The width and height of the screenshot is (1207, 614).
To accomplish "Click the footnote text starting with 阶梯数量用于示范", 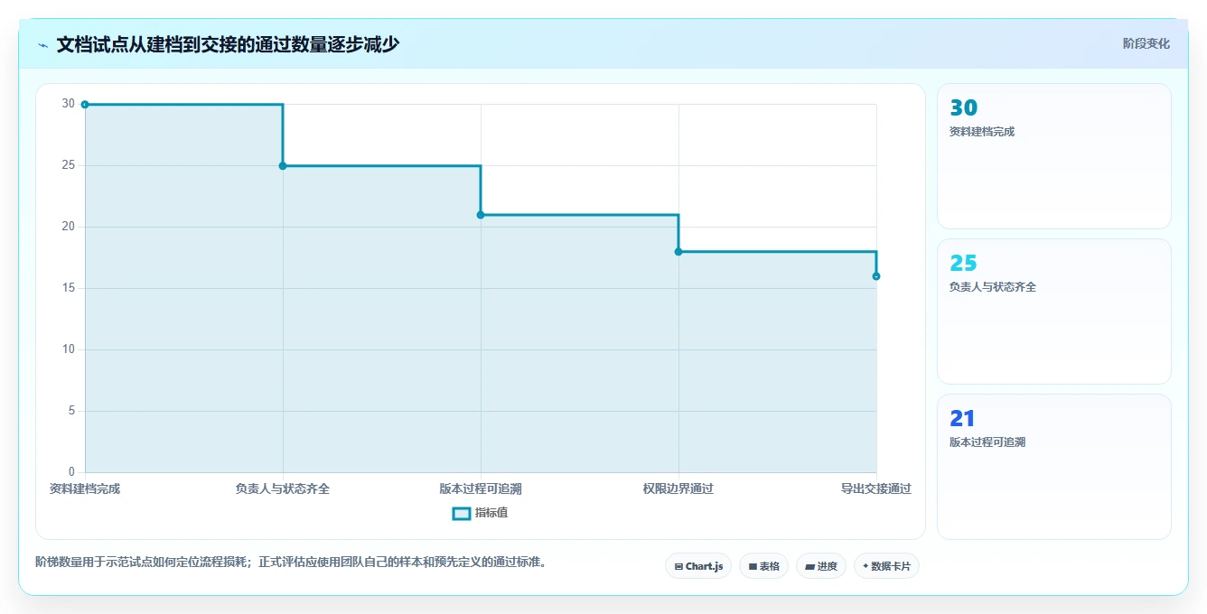I will (x=291, y=562).
